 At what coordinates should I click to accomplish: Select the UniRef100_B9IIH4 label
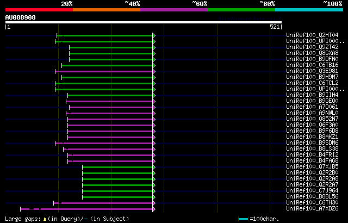[312, 95]
